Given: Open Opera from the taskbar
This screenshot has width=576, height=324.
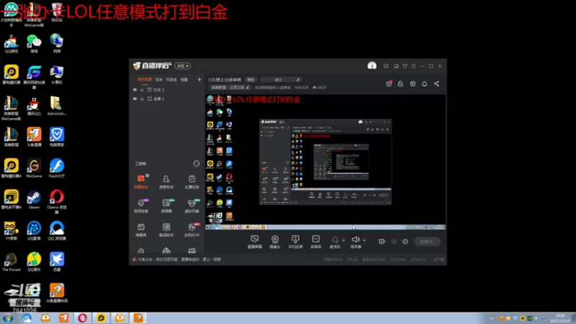Looking at the screenshot, I should [x=82, y=318].
